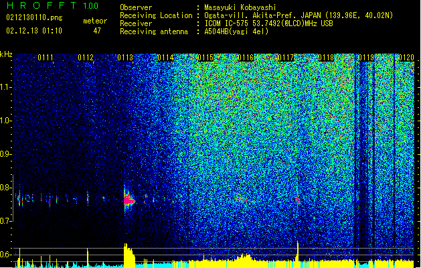The width and height of the screenshot is (421, 268).
Task: Click the meteor label
Action: click(x=95, y=21)
